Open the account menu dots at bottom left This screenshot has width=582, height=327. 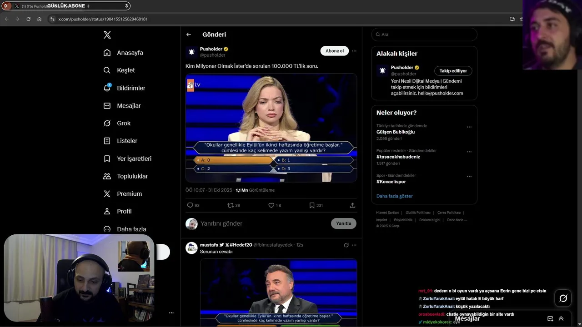[x=171, y=313]
